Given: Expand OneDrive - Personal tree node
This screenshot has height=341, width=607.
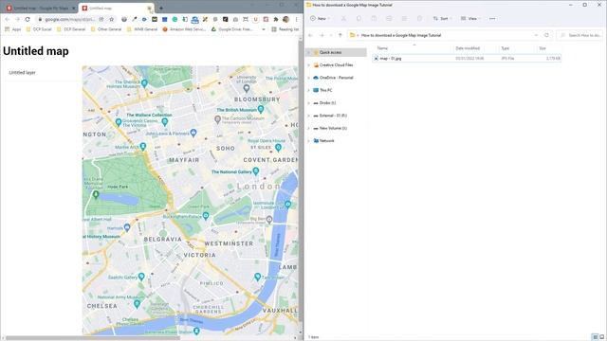Looking at the screenshot, I should pos(309,78).
